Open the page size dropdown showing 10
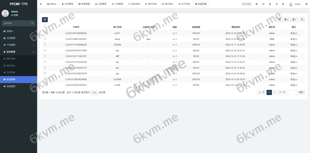Viewport: 310px width, 153px height. [x=94, y=93]
